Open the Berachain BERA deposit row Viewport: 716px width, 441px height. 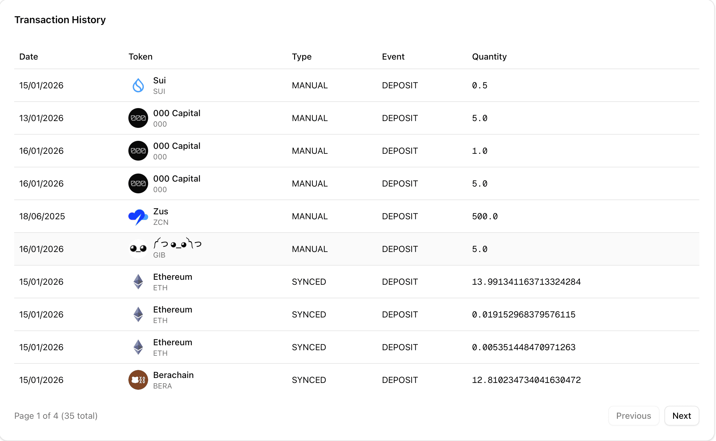(358, 380)
